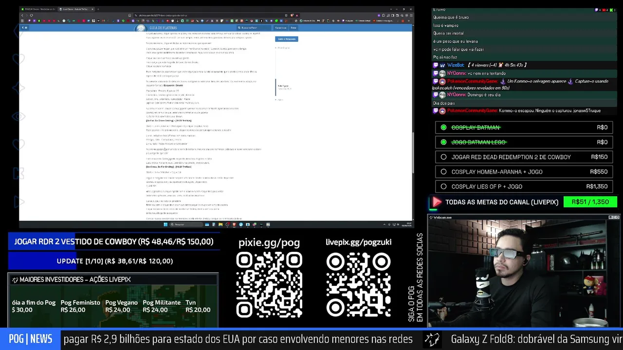Select the Jogo Batman Lego goal circle

click(443, 142)
